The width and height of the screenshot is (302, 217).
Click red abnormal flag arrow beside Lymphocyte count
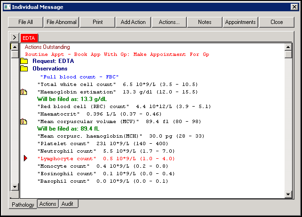coord(26,159)
